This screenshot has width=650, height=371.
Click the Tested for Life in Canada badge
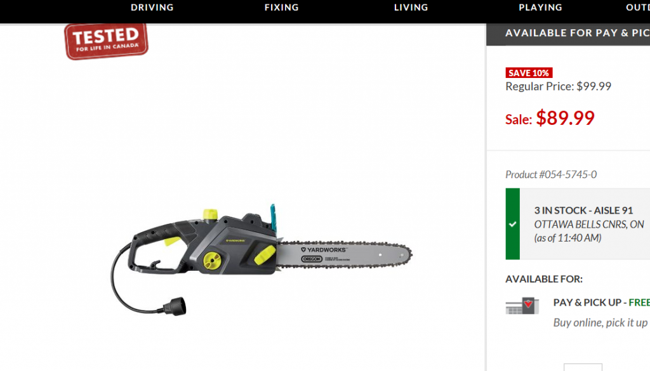(106, 41)
